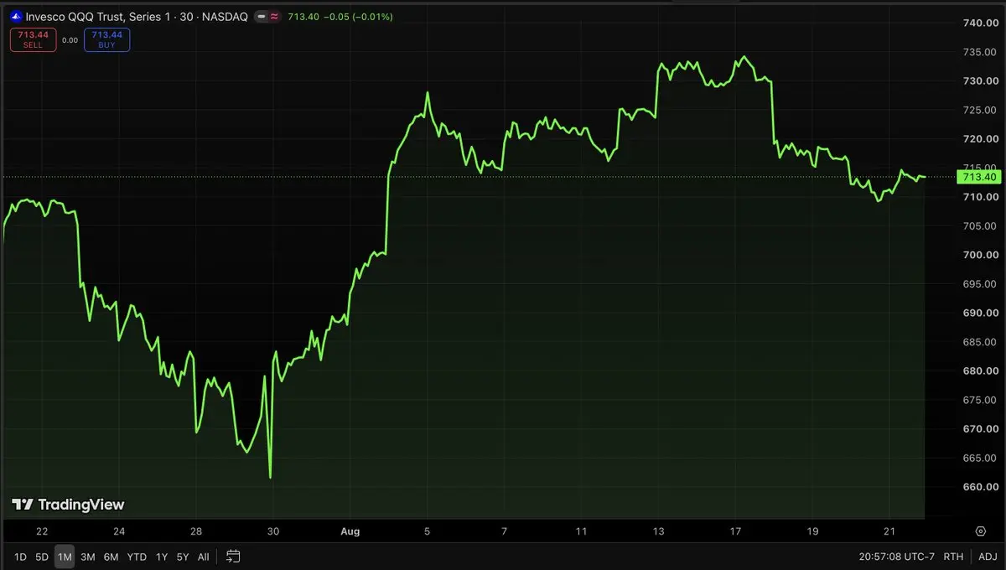Click the Aug label on time axis

(350, 531)
